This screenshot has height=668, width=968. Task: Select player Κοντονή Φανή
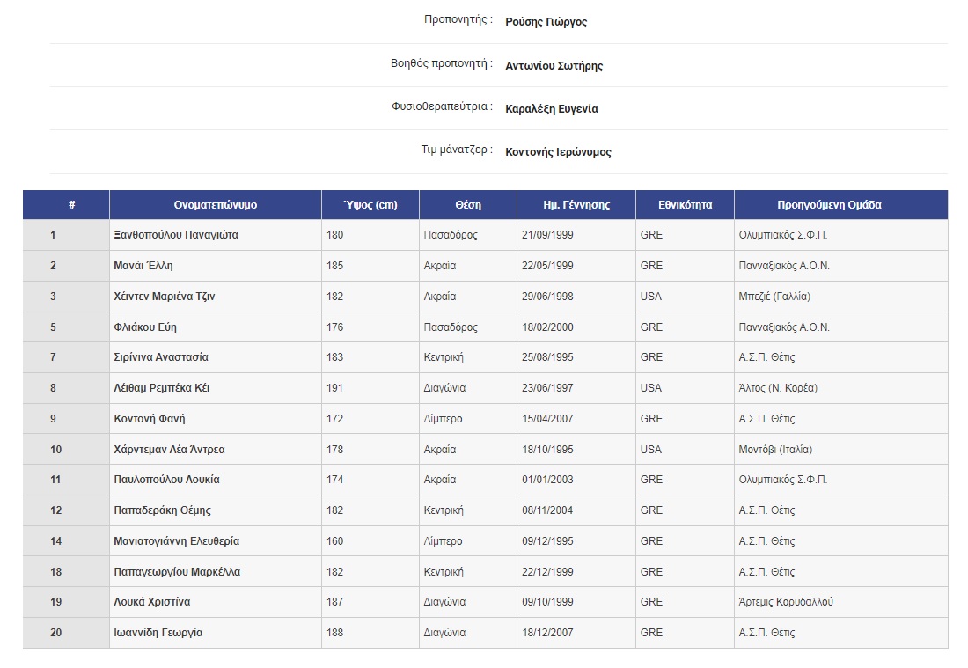150,419
